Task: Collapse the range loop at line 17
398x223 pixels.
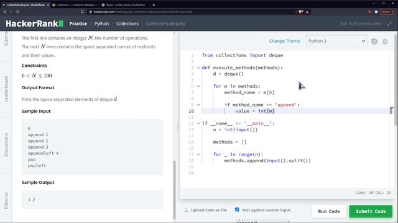Action: (x=198, y=154)
